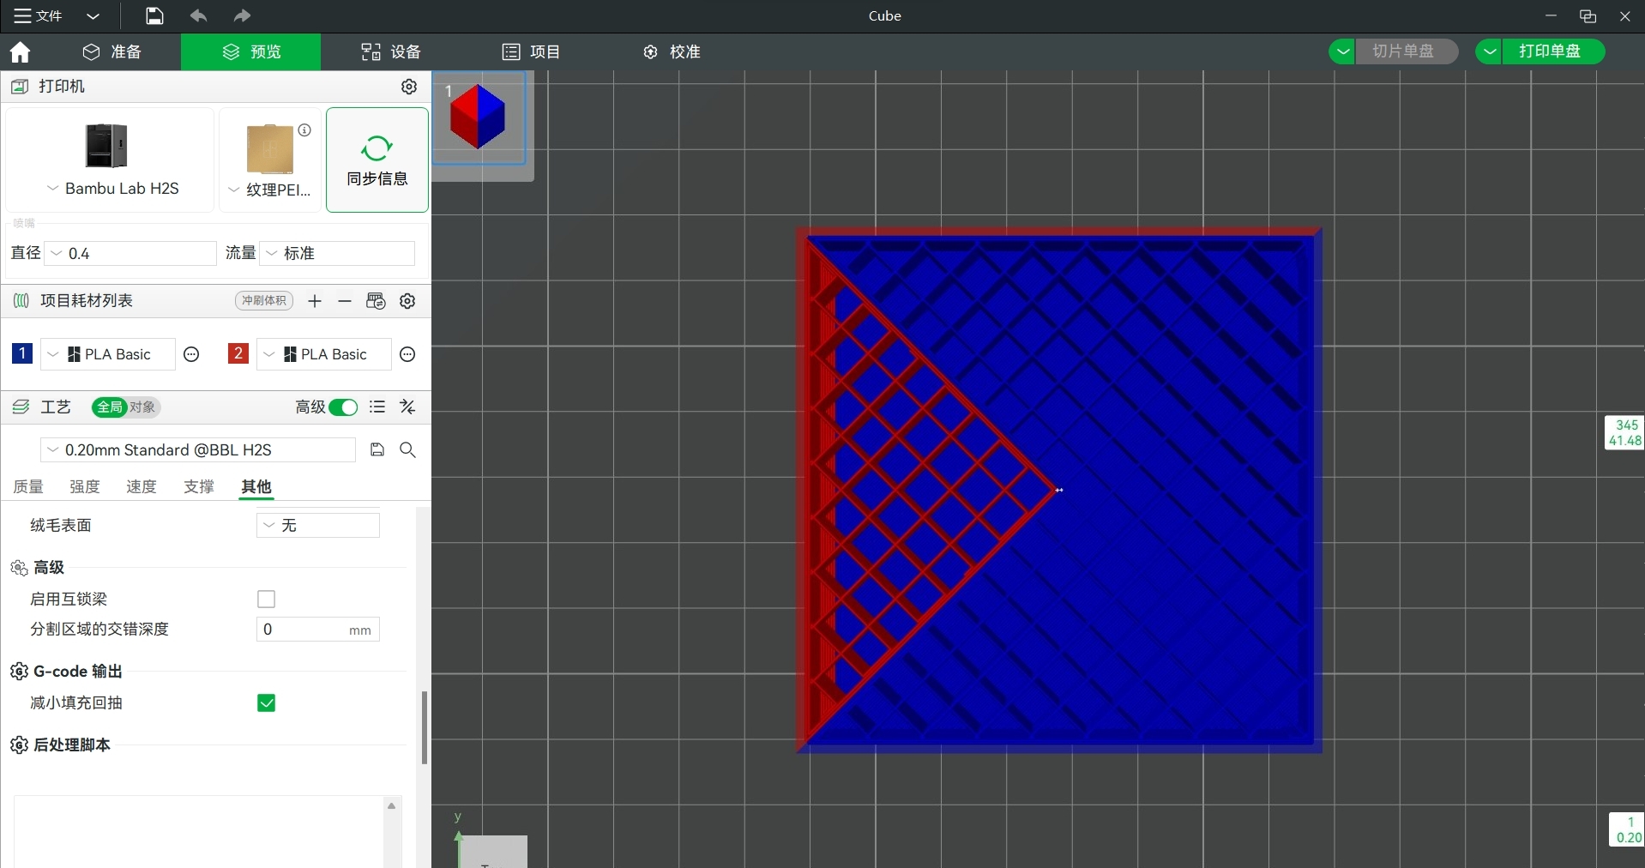Viewport: 1645px width, 868px height.
Task: Click the 项目耗材列表 filament icon
Action: (21, 301)
